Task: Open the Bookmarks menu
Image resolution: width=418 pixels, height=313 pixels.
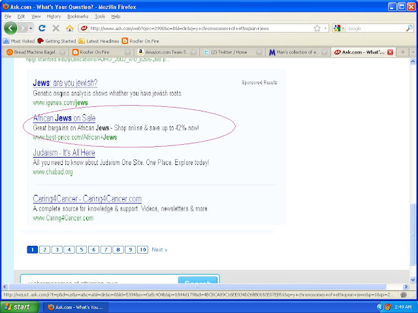Action: point(78,16)
